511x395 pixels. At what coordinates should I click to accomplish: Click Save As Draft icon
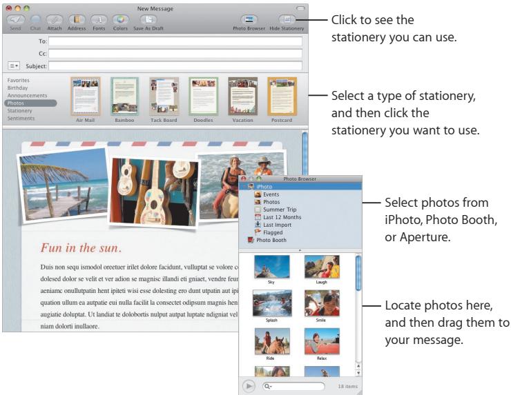click(148, 20)
